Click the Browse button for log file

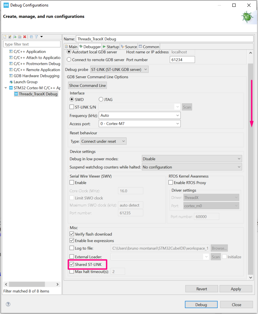tap(219, 248)
